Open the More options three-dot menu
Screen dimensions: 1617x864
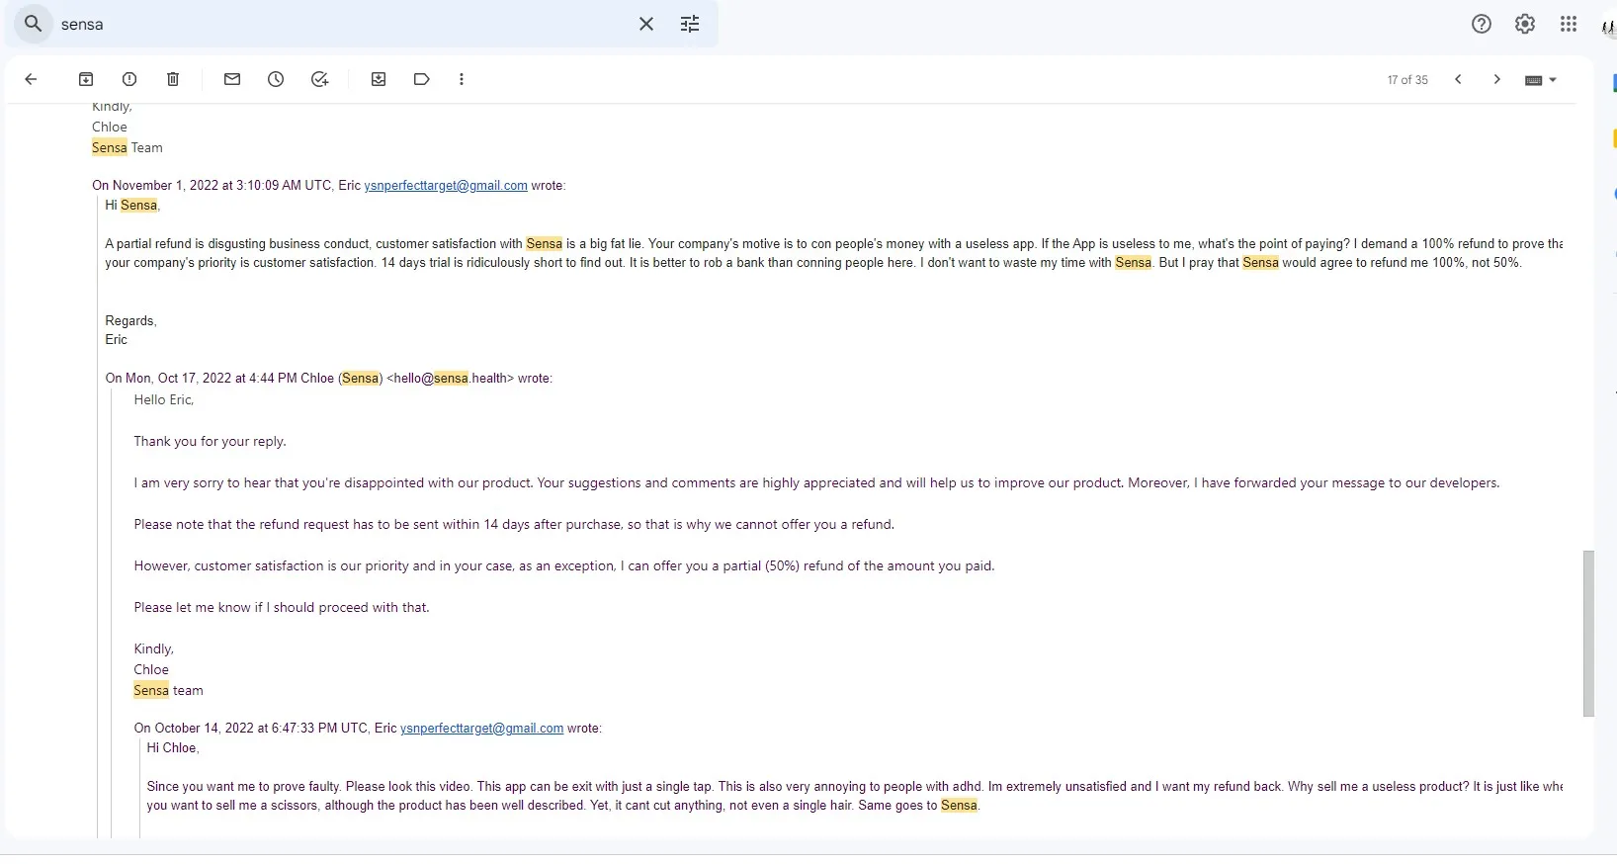coord(462,79)
